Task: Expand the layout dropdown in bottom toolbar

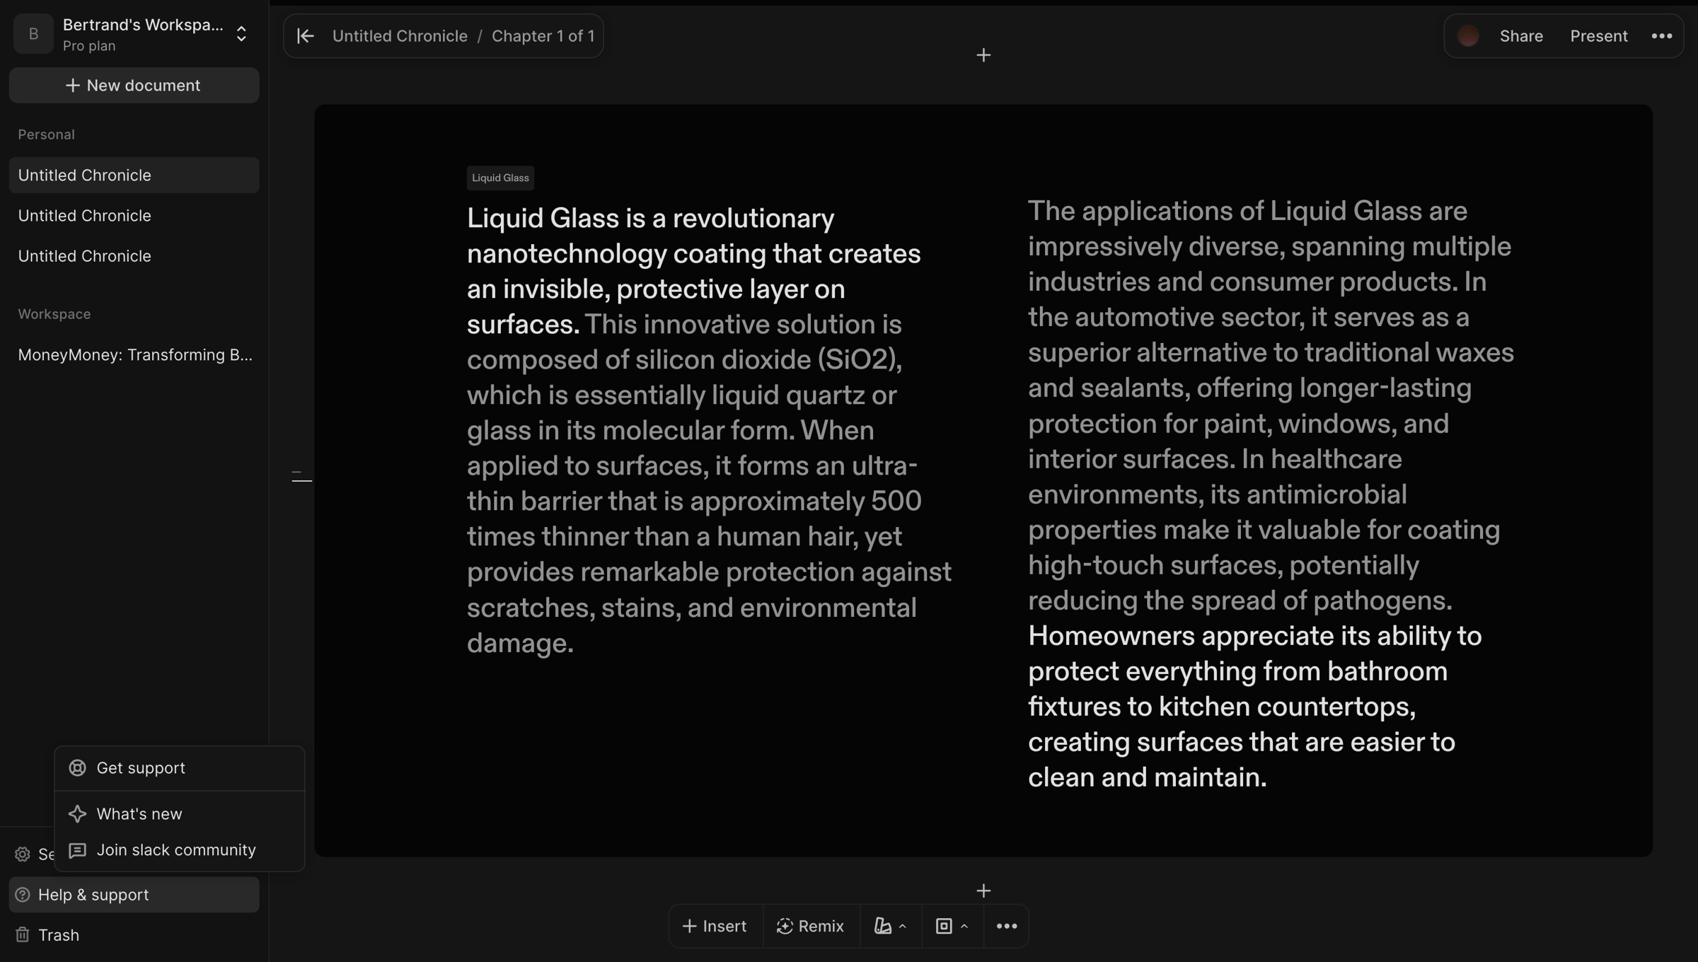Action: click(x=952, y=926)
